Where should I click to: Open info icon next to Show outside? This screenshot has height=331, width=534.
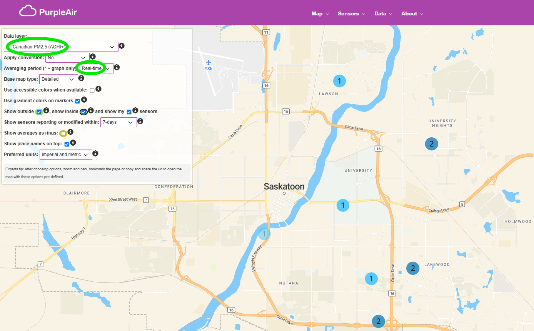46,110
